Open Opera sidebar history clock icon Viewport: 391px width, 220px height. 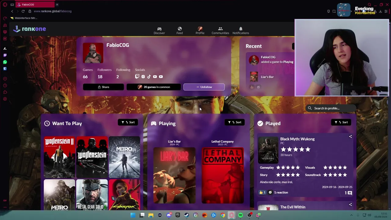click(x=5, y=86)
